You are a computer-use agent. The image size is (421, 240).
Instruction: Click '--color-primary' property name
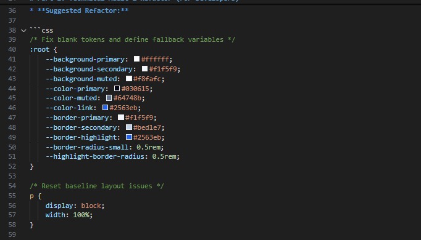coord(75,89)
